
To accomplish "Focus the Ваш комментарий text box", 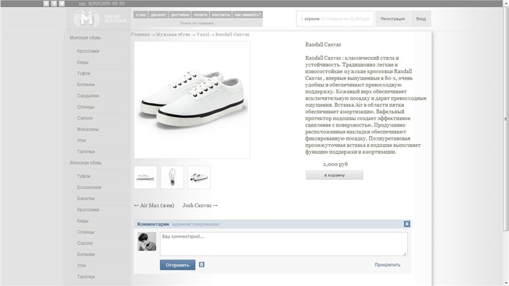I will pyautogui.click(x=283, y=244).
